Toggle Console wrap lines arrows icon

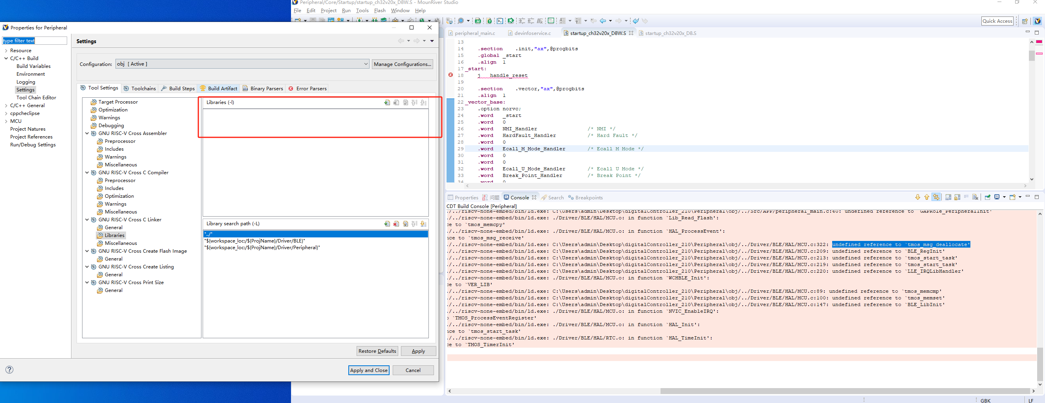pyautogui.click(x=936, y=197)
